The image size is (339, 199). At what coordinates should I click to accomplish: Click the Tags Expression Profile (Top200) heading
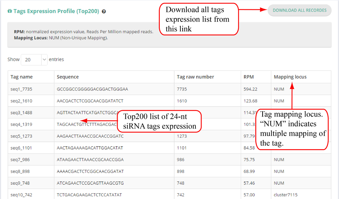click(56, 11)
